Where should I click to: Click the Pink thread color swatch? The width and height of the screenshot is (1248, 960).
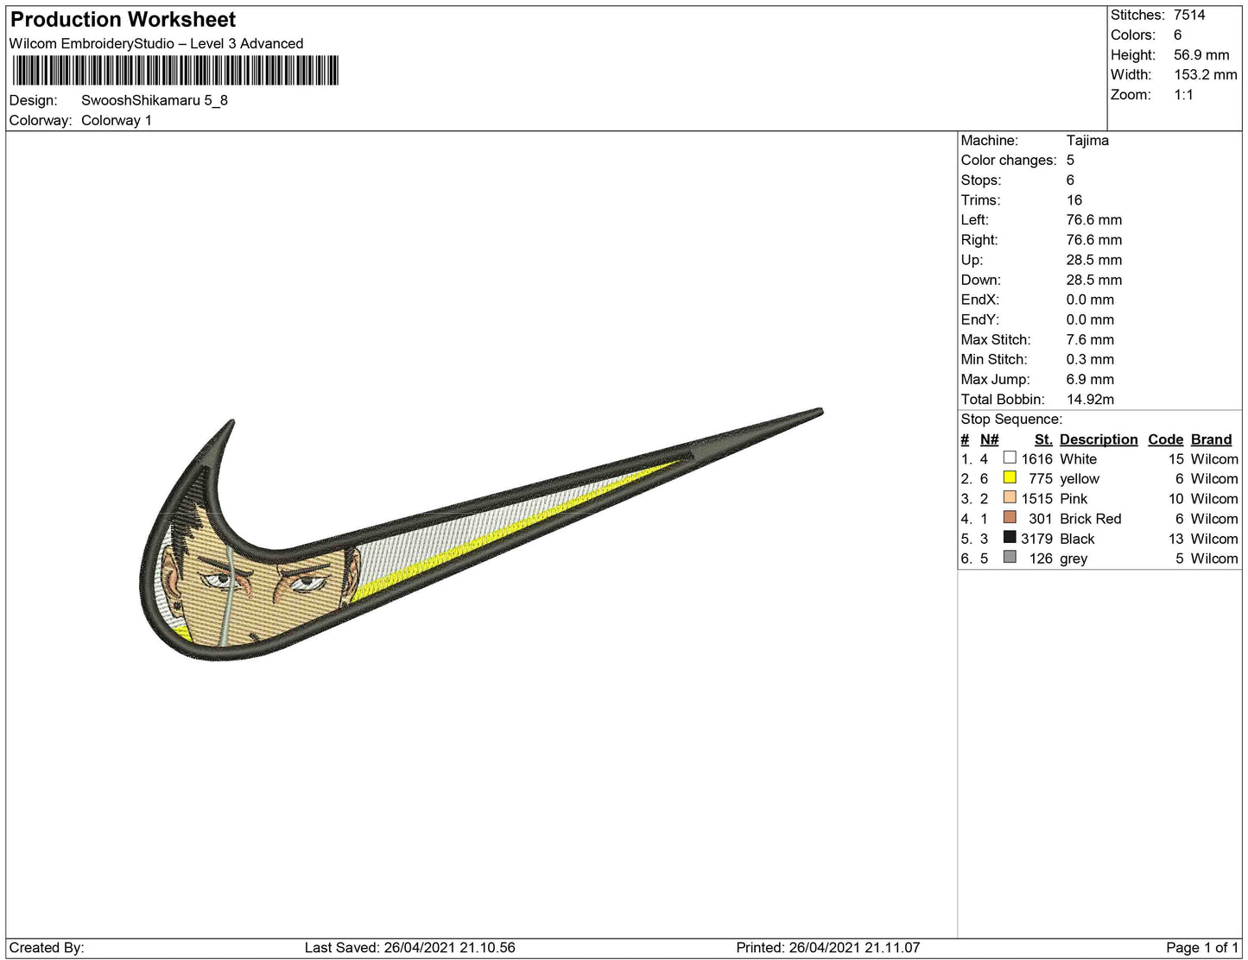1010,497
